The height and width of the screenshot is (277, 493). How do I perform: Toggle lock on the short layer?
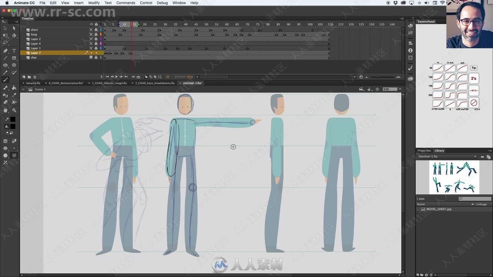(x=96, y=30)
